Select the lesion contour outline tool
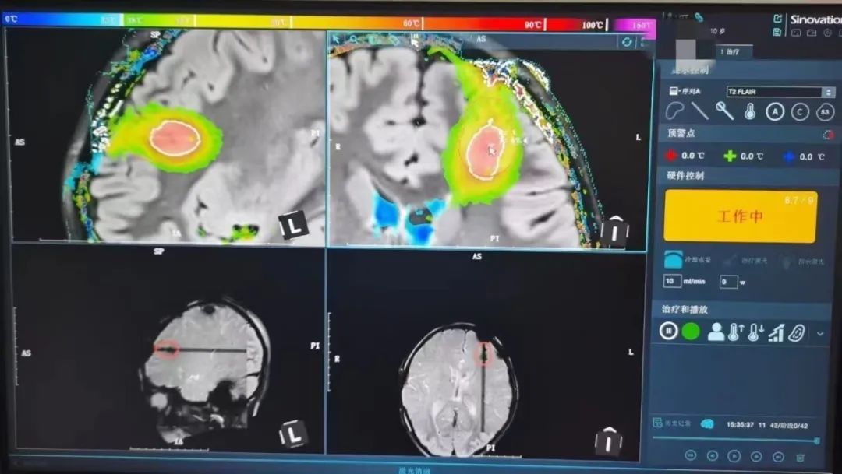 tap(675, 111)
